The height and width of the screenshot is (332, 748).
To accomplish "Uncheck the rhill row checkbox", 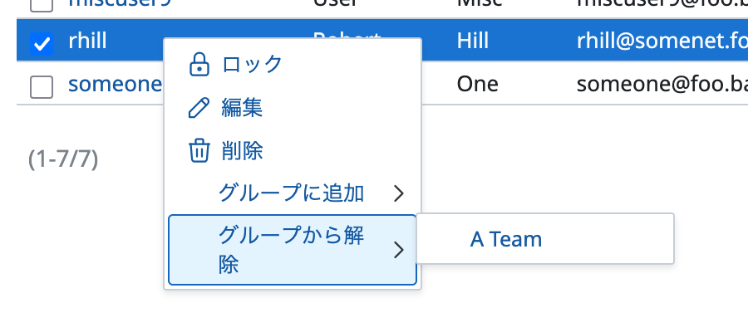I will (42, 43).
